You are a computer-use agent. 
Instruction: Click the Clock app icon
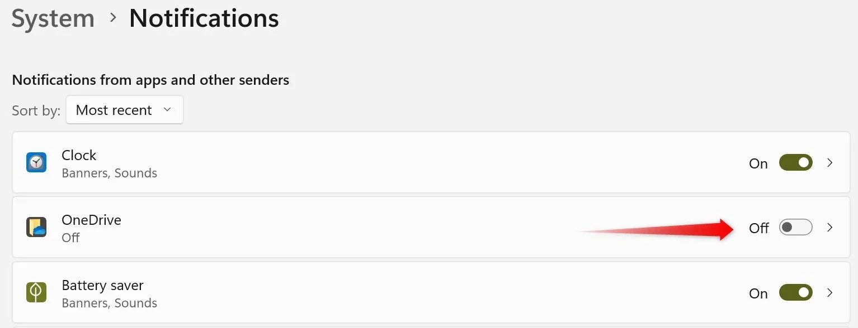36,162
